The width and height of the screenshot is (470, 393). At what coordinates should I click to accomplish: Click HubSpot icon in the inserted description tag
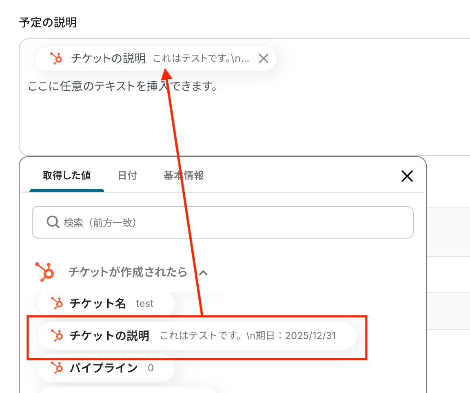pyautogui.click(x=56, y=58)
